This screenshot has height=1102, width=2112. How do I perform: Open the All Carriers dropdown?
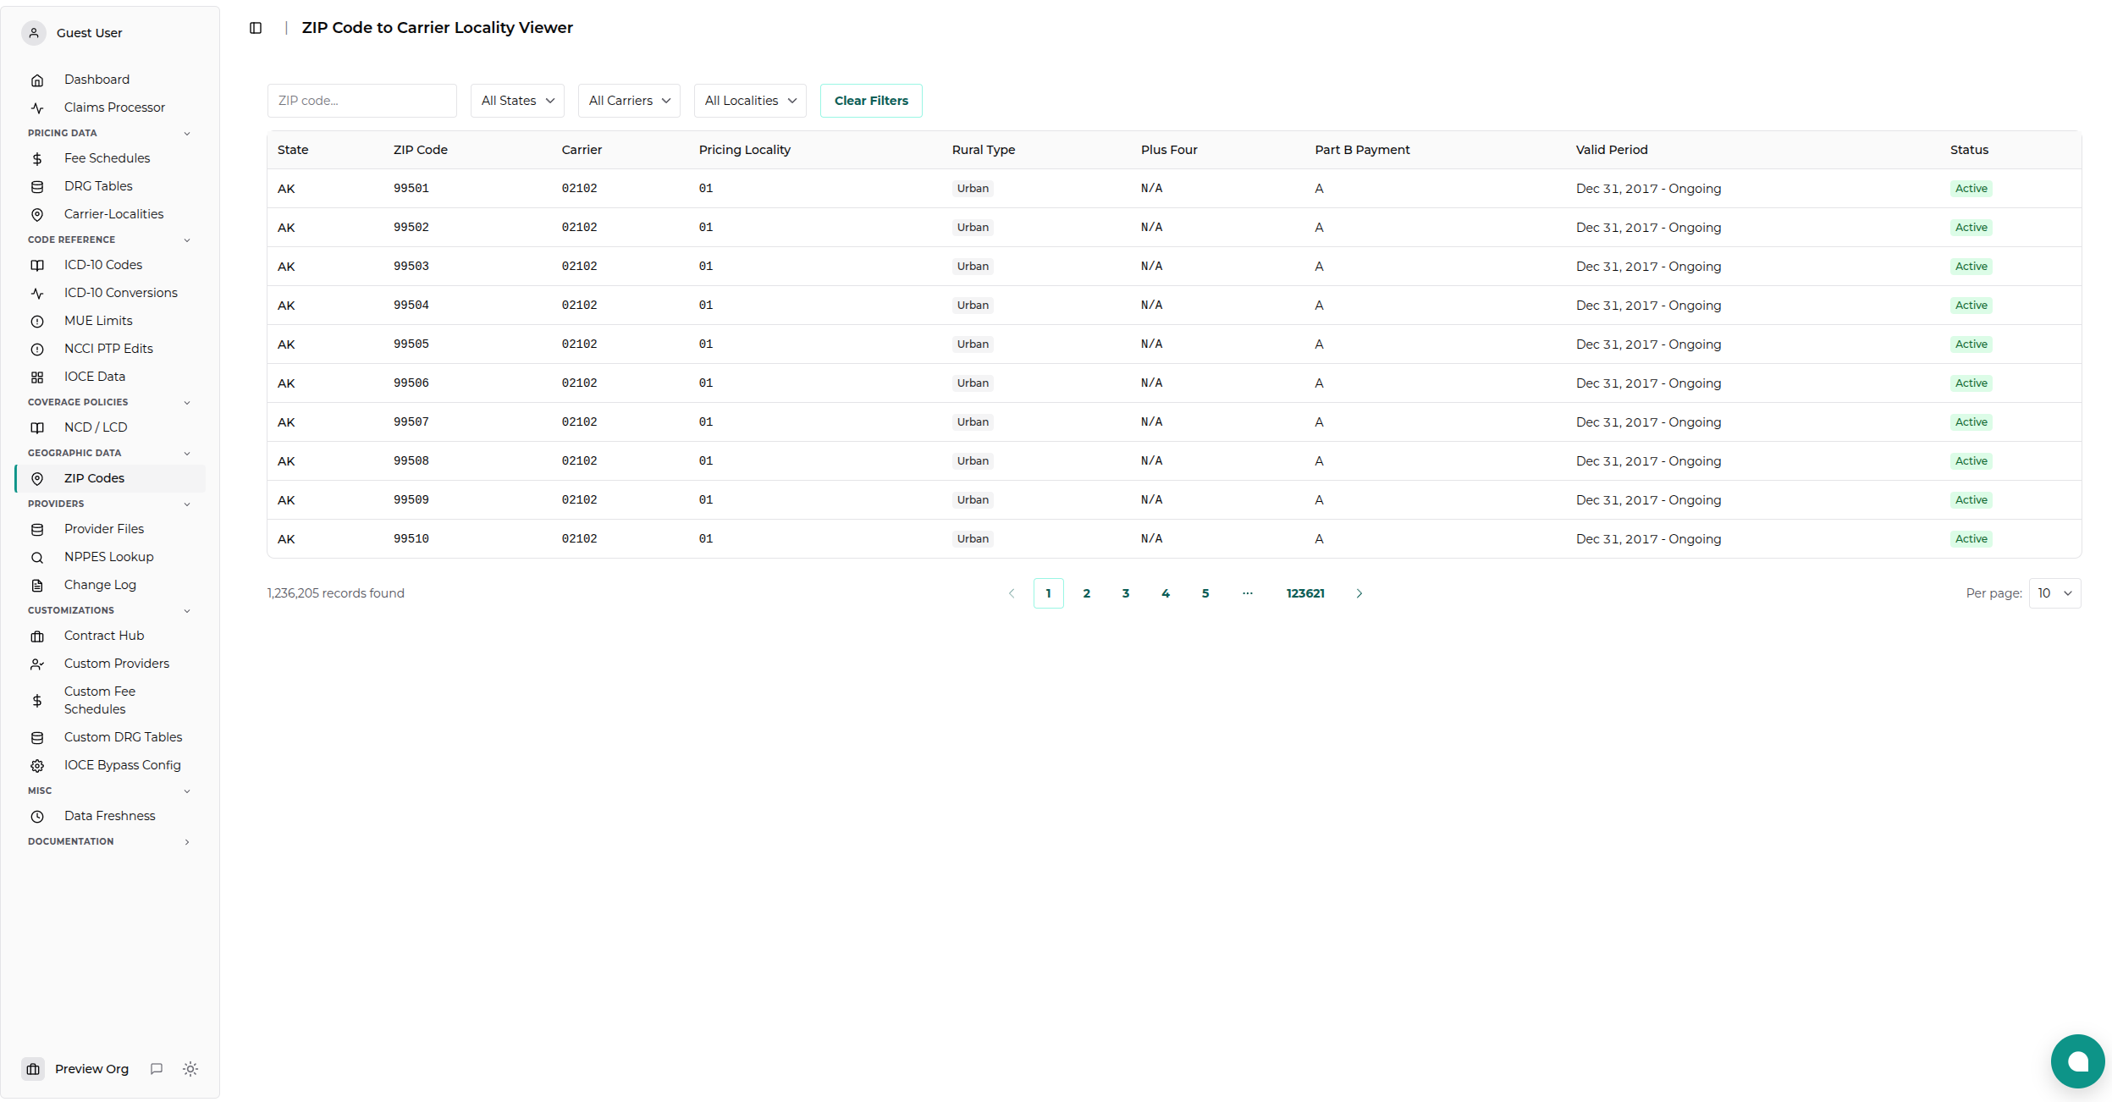coord(629,101)
